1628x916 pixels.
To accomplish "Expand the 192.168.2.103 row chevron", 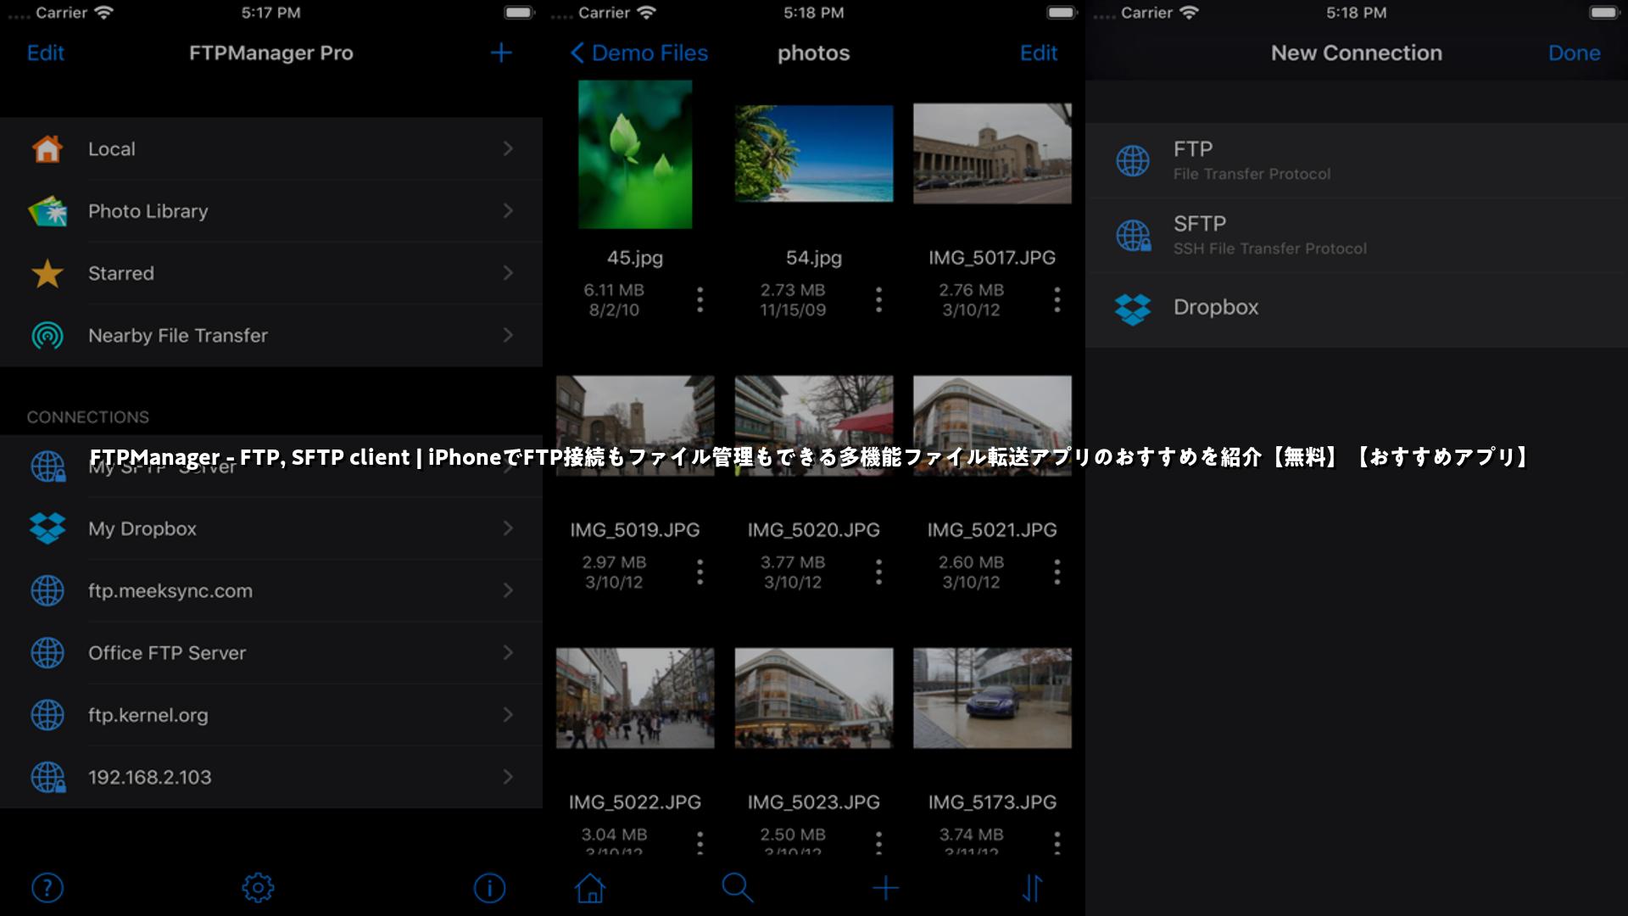I will [508, 777].
